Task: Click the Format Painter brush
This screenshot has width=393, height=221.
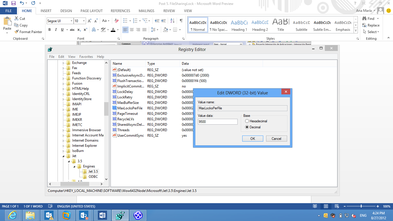Action: (17, 32)
